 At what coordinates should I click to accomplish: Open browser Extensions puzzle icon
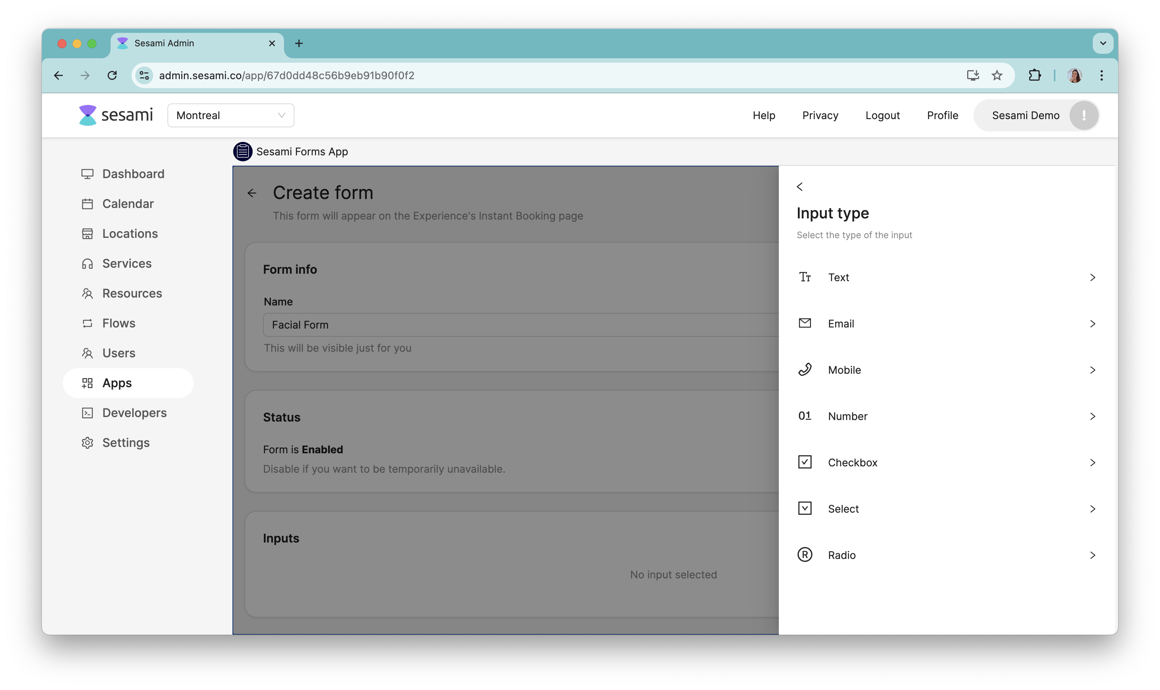[1034, 75]
